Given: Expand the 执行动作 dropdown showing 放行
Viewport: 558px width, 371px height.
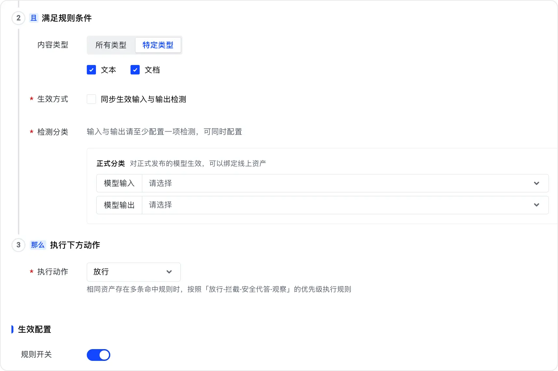Looking at the screenshot, I should [x=134, y=272].
